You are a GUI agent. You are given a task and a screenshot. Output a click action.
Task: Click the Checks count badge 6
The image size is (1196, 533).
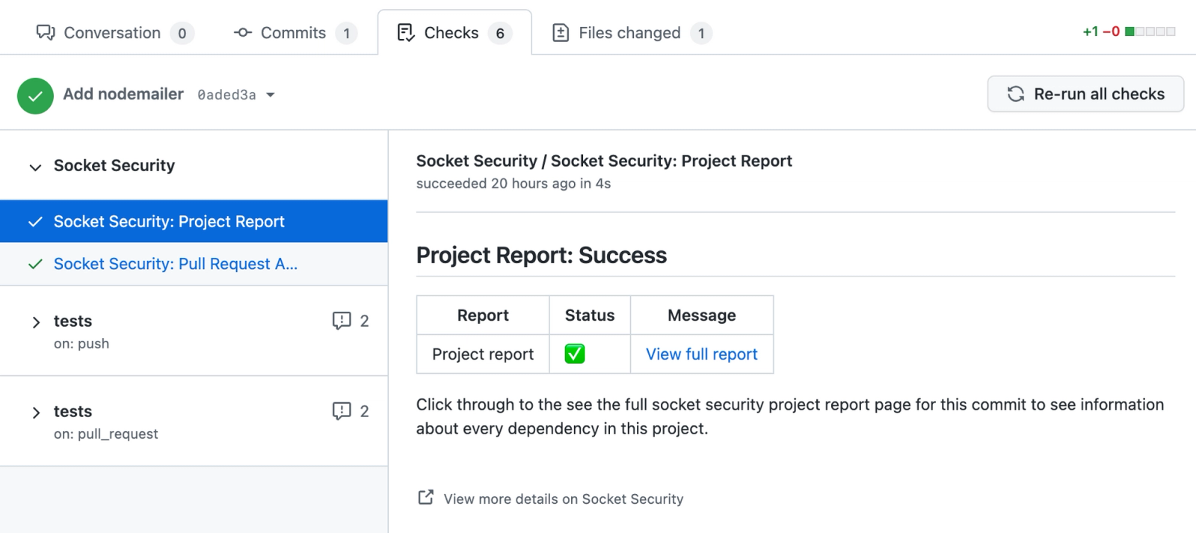point(500,33)
